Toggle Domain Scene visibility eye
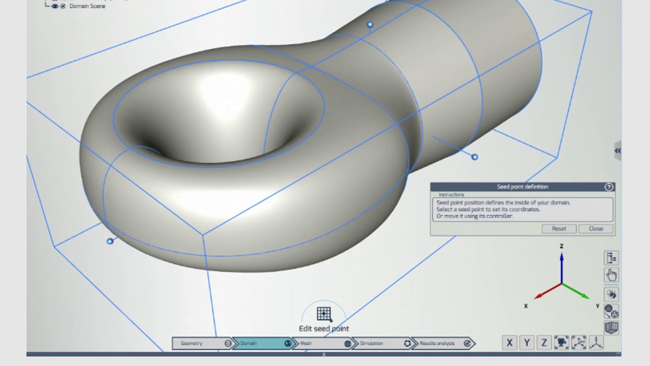 55,6
